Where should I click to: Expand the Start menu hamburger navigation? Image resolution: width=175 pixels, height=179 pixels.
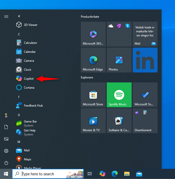tap(6, 17)
